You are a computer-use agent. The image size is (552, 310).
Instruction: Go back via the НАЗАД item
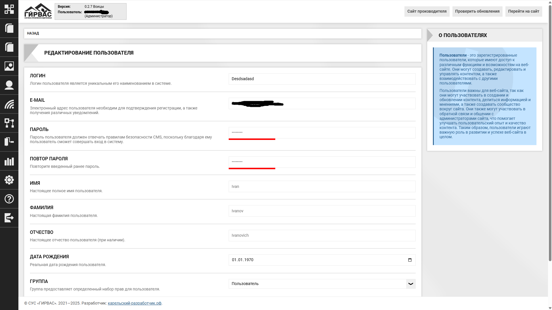(x=33, y=33)
